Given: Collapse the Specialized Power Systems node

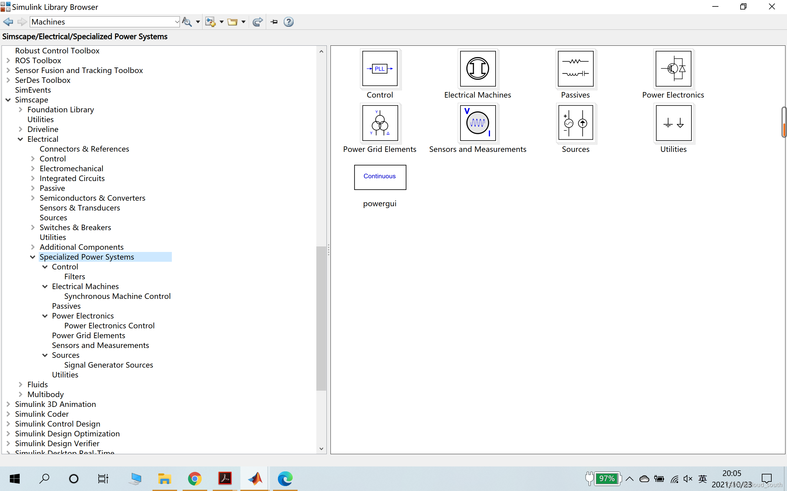Looking at the screenshot, I should tap(33, 257).
